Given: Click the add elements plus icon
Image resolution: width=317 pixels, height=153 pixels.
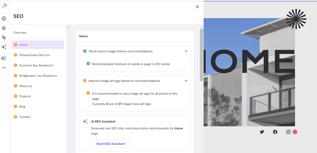Looking at the screenshot, I should point(4,19).
